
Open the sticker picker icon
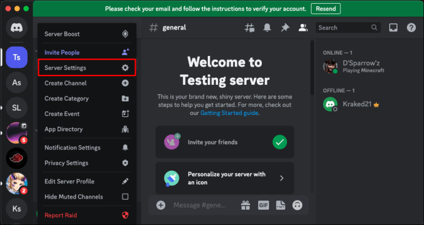point(280,205)
